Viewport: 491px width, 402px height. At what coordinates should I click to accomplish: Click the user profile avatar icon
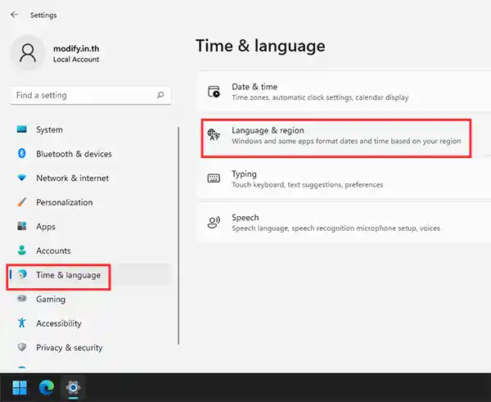click(29, 53)
